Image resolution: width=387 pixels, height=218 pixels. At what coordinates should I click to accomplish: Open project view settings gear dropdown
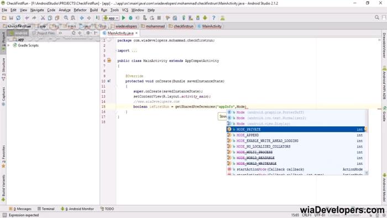coord(88,33)
